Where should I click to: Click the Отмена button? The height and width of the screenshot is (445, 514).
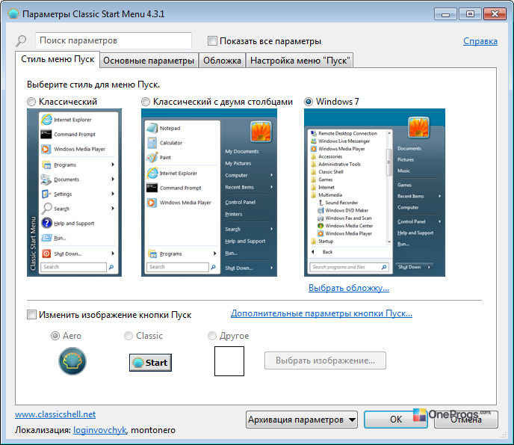[x=466, y=420]
